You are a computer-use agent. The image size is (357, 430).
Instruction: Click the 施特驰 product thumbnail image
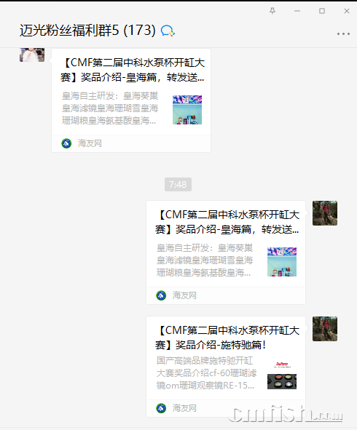point(282,375)
